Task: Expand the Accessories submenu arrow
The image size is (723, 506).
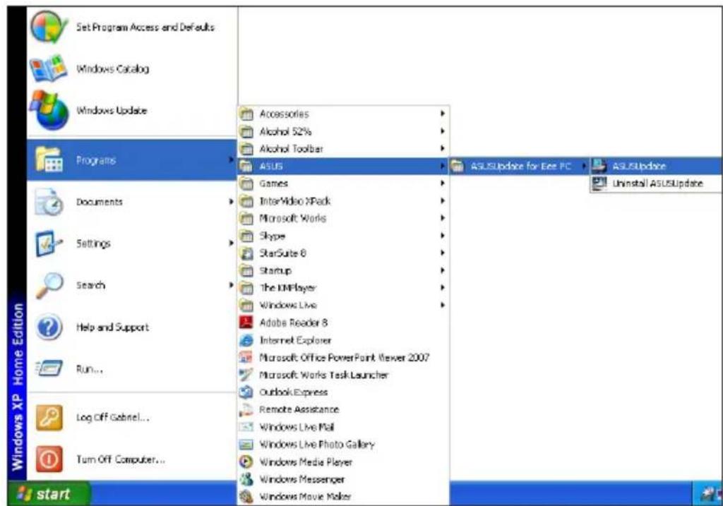Action: click(x=442, y=114)
